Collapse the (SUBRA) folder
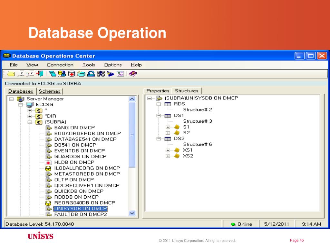Screen dimensions: 330x248 click(30, 122)
